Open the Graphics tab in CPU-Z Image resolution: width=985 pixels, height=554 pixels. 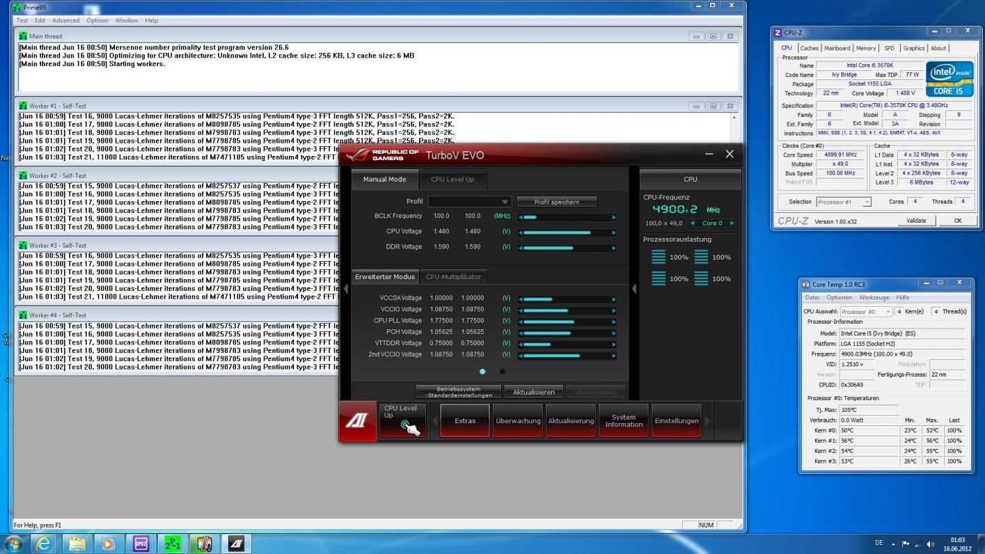click(913, 48)
